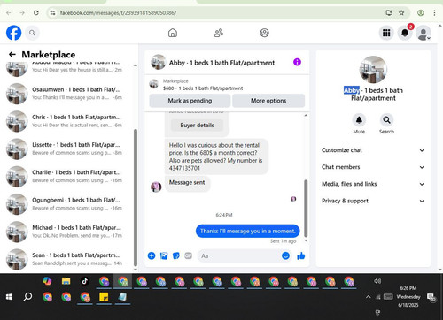The height and width of the screenshot is (320, 443).
Task: Attach a photo file icon
Action: coord(164,255)
